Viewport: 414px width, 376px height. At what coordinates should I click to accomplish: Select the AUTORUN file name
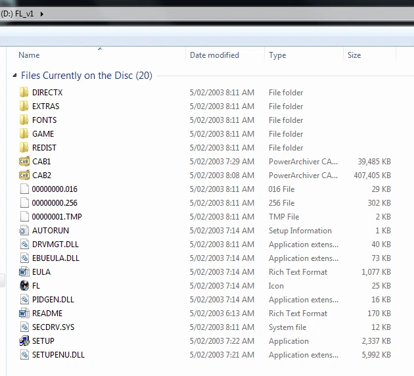tap(51, 231)
